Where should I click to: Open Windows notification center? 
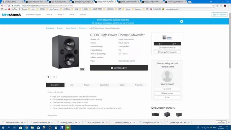click(227, 127)
